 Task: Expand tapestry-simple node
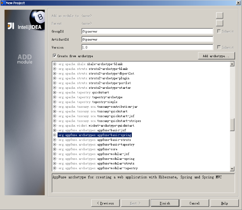pyautogui.click(x=55, y=102)
